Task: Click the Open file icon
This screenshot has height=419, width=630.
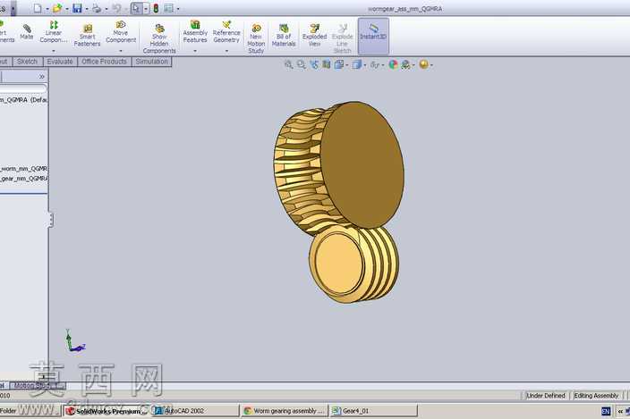Action: click(57, 8)
